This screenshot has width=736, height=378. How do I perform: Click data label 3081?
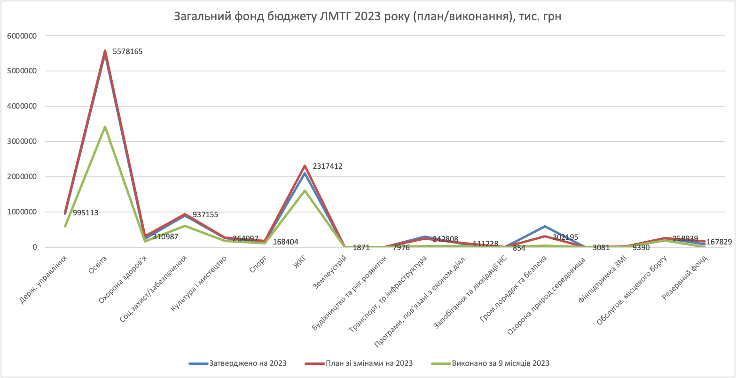[601, 247]
